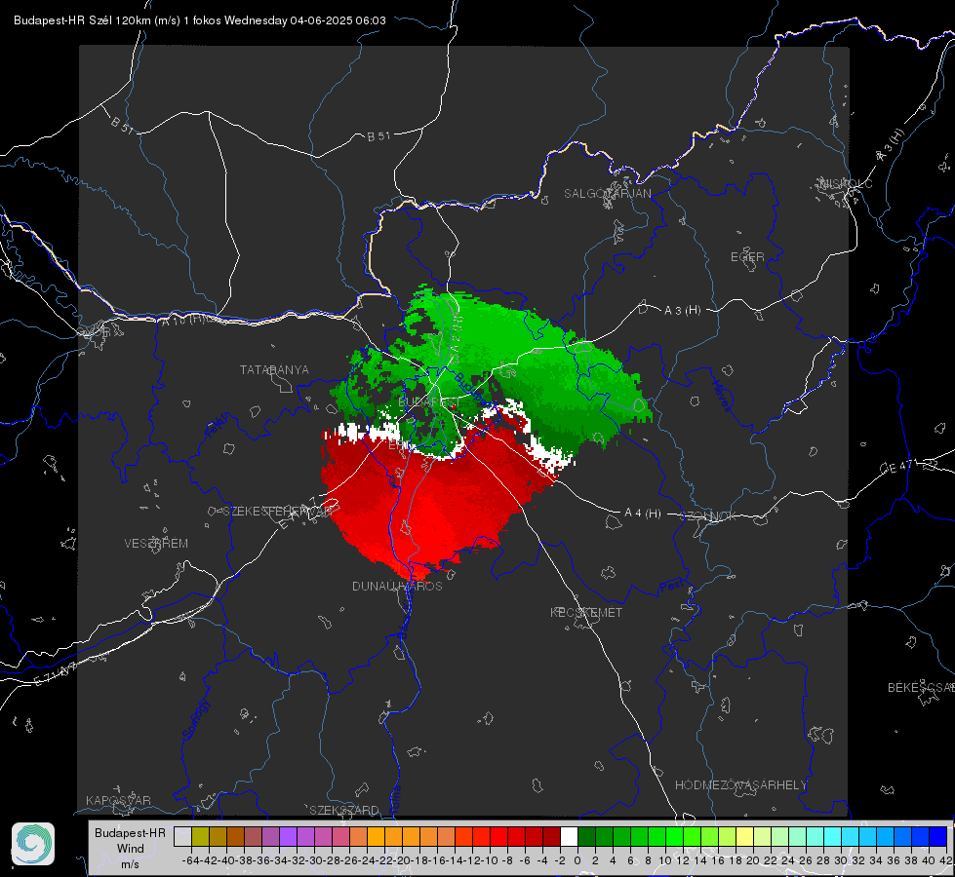Select the dark red swatch between -4 and -2

point(551,837)
